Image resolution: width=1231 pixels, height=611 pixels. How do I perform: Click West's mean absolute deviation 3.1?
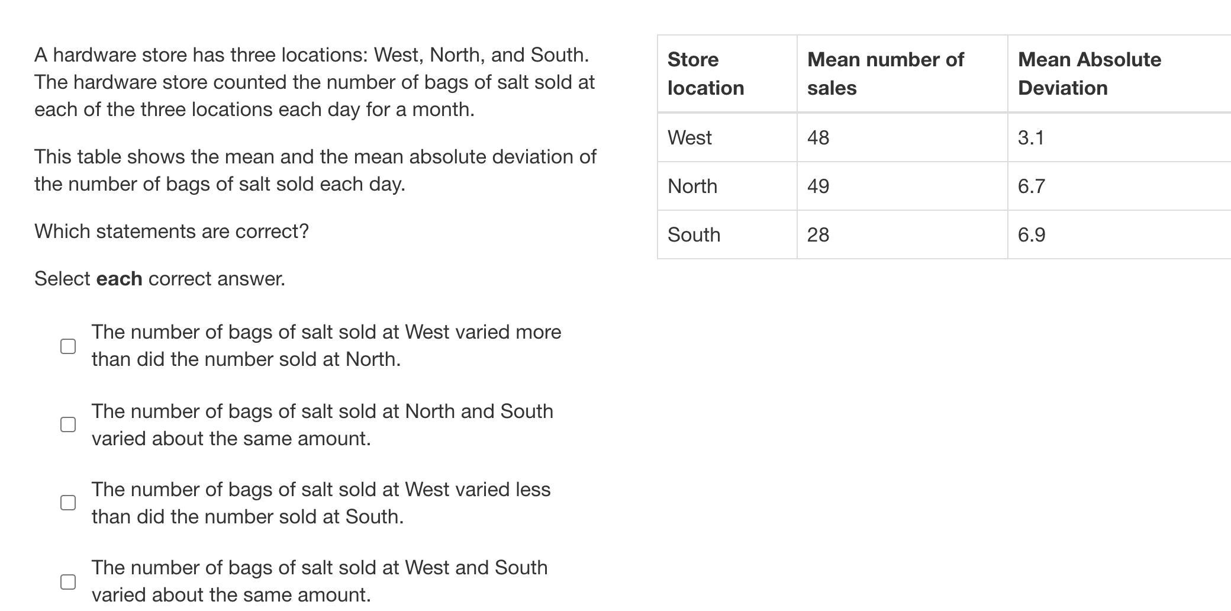[x=1031, y=137]
